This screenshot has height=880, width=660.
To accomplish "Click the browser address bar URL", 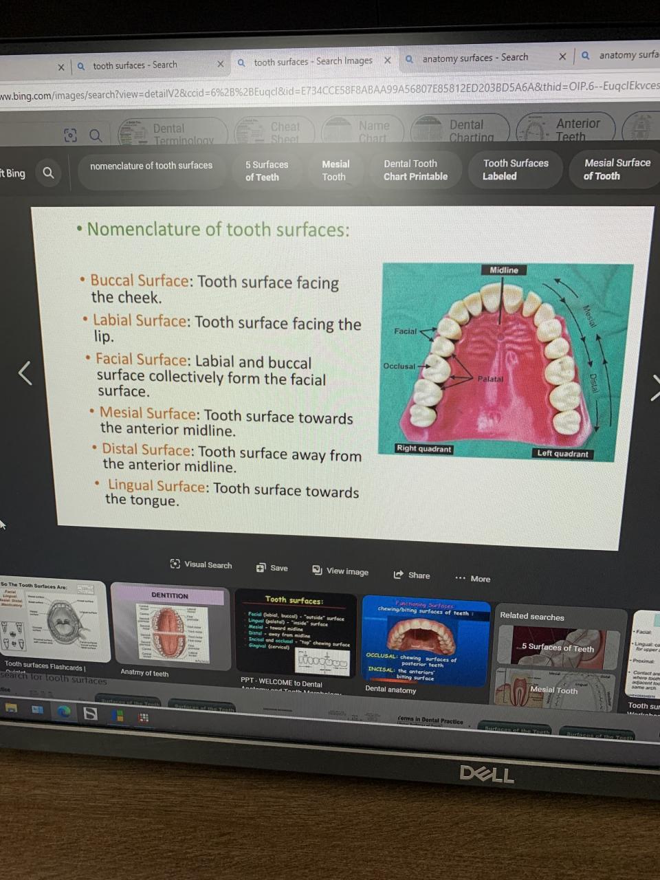I will (330, 90).
